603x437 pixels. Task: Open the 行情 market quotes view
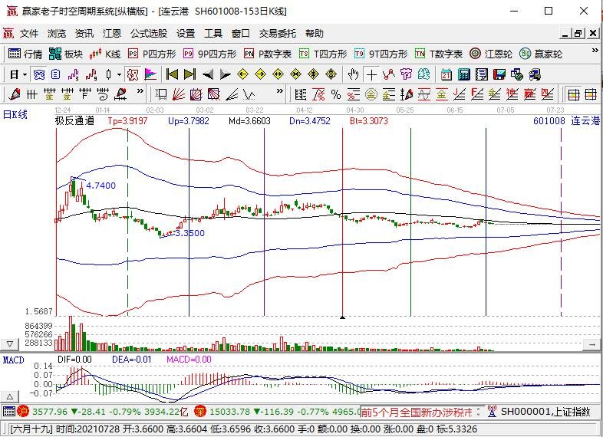pos(25,54)
